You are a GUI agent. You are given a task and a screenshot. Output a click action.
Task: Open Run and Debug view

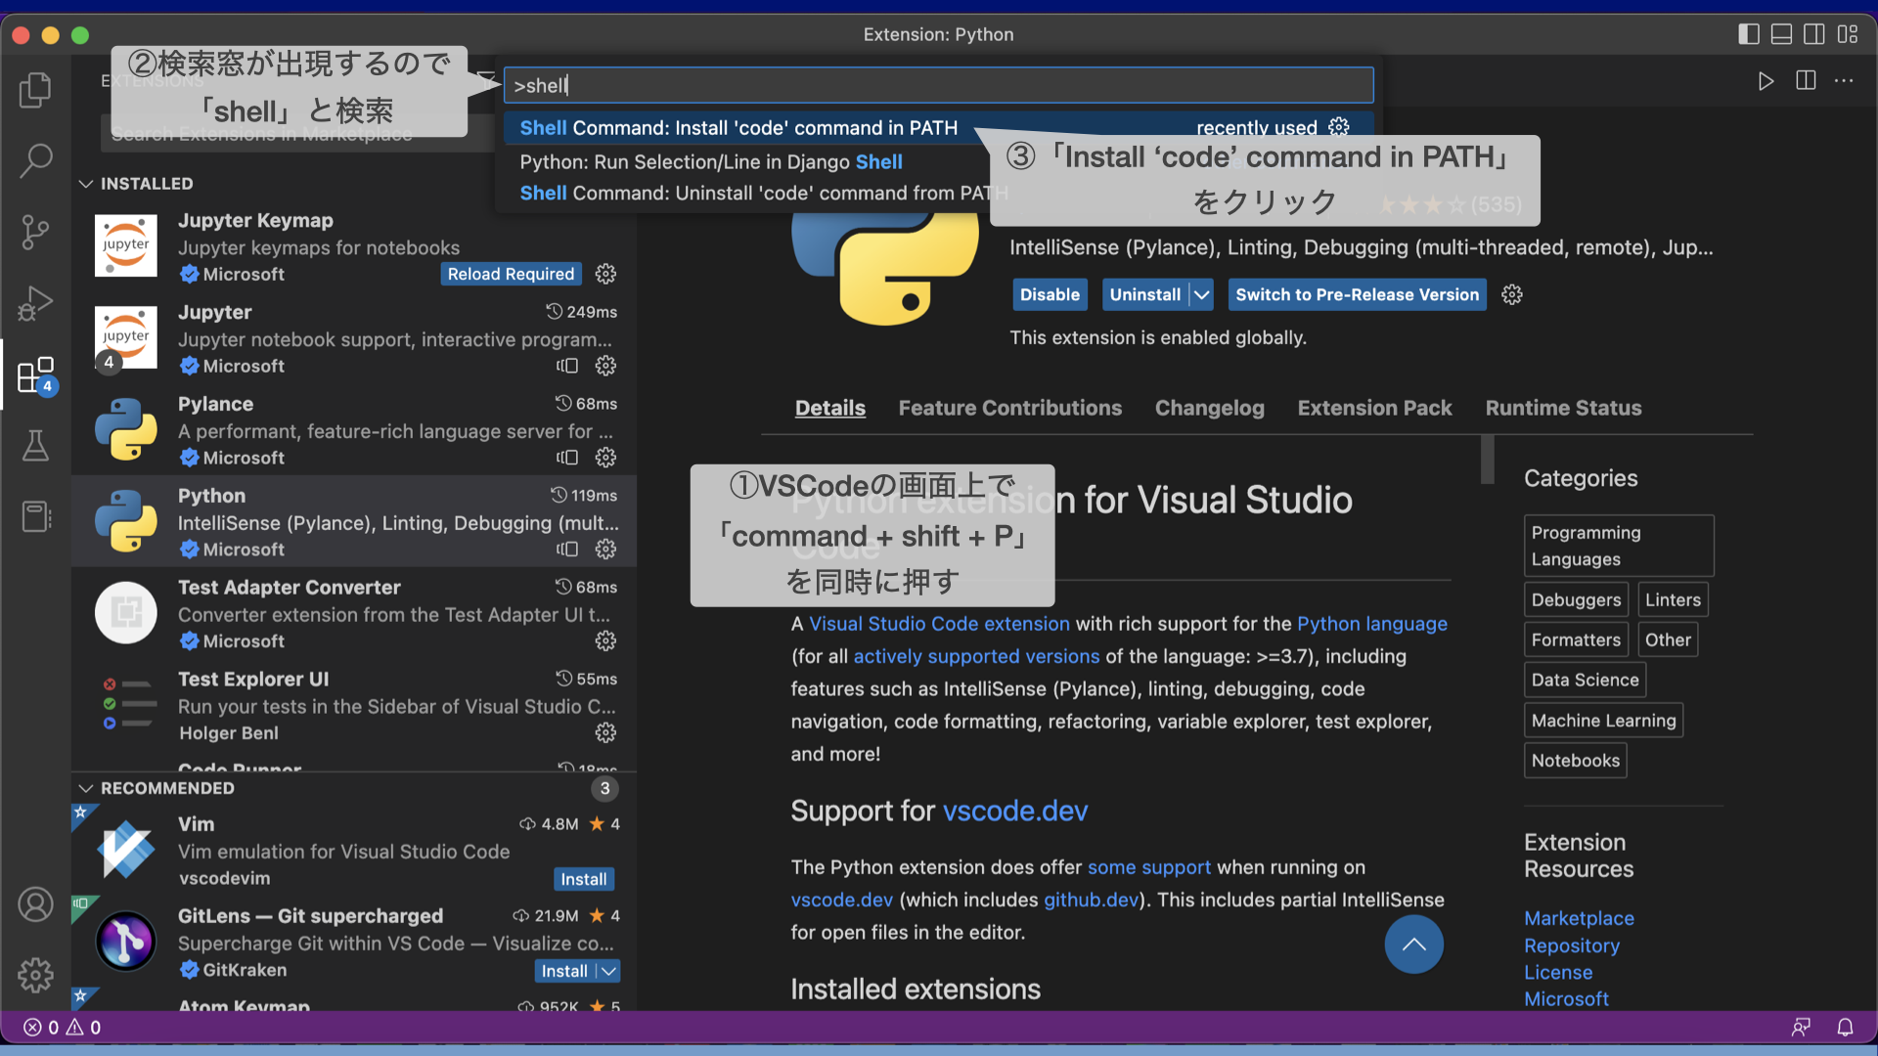pos(35,303)
